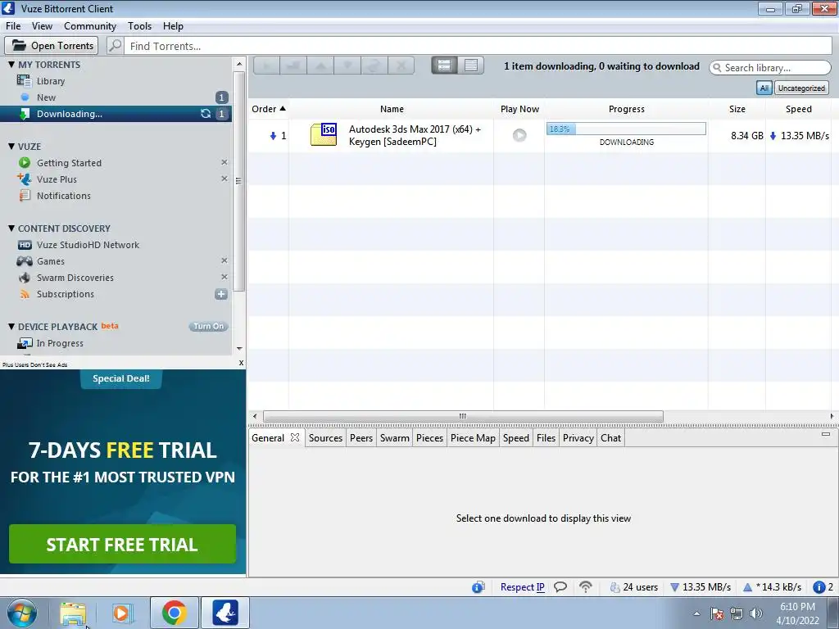Select the New torrents sidebar item
The height and width of the screenshot is (629, 839).
46,97
